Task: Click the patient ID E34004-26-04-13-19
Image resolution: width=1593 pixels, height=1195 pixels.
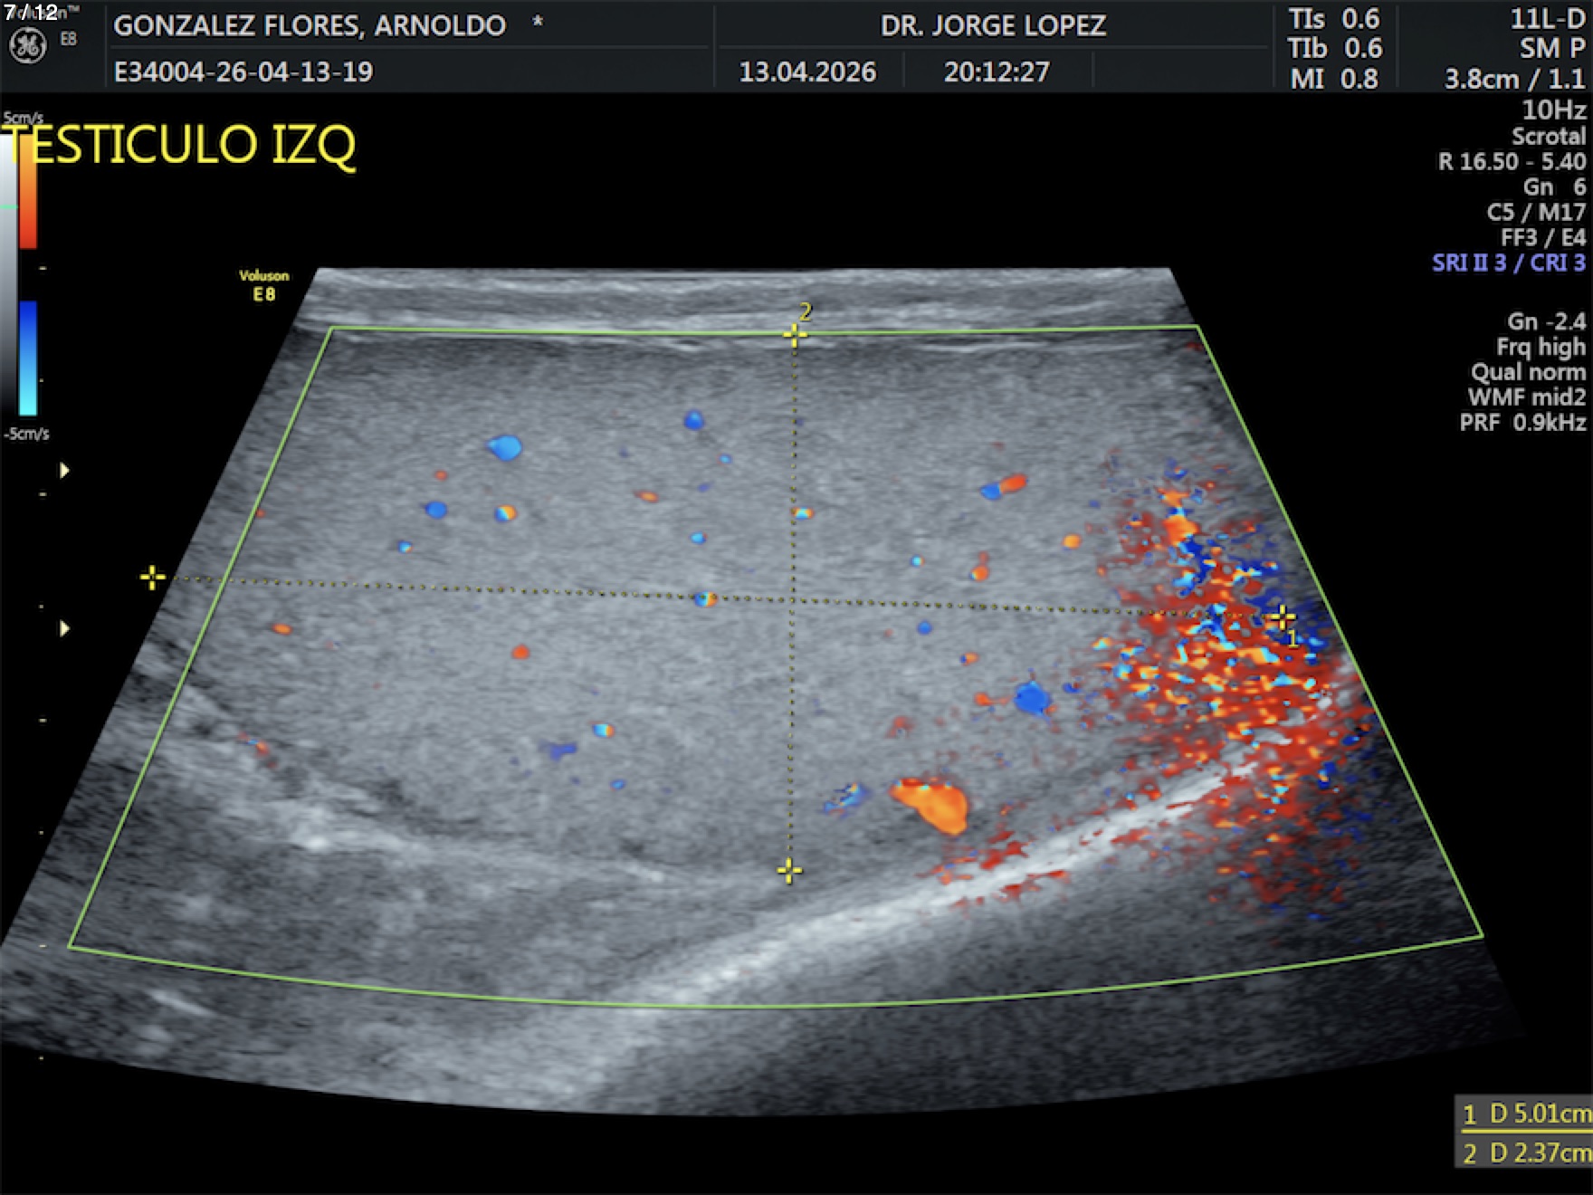Action: pyautogui.click(x=243, y=72)
